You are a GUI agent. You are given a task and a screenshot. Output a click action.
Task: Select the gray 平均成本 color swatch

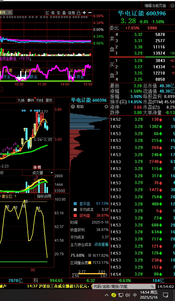[x=75, y=210]
